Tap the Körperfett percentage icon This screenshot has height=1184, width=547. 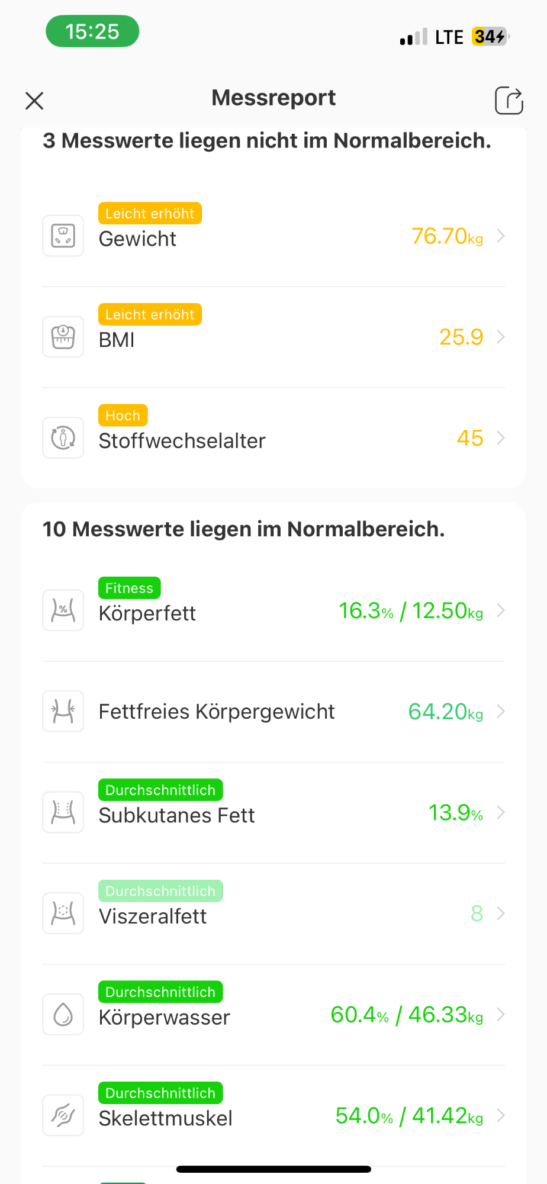coord(63,610)
